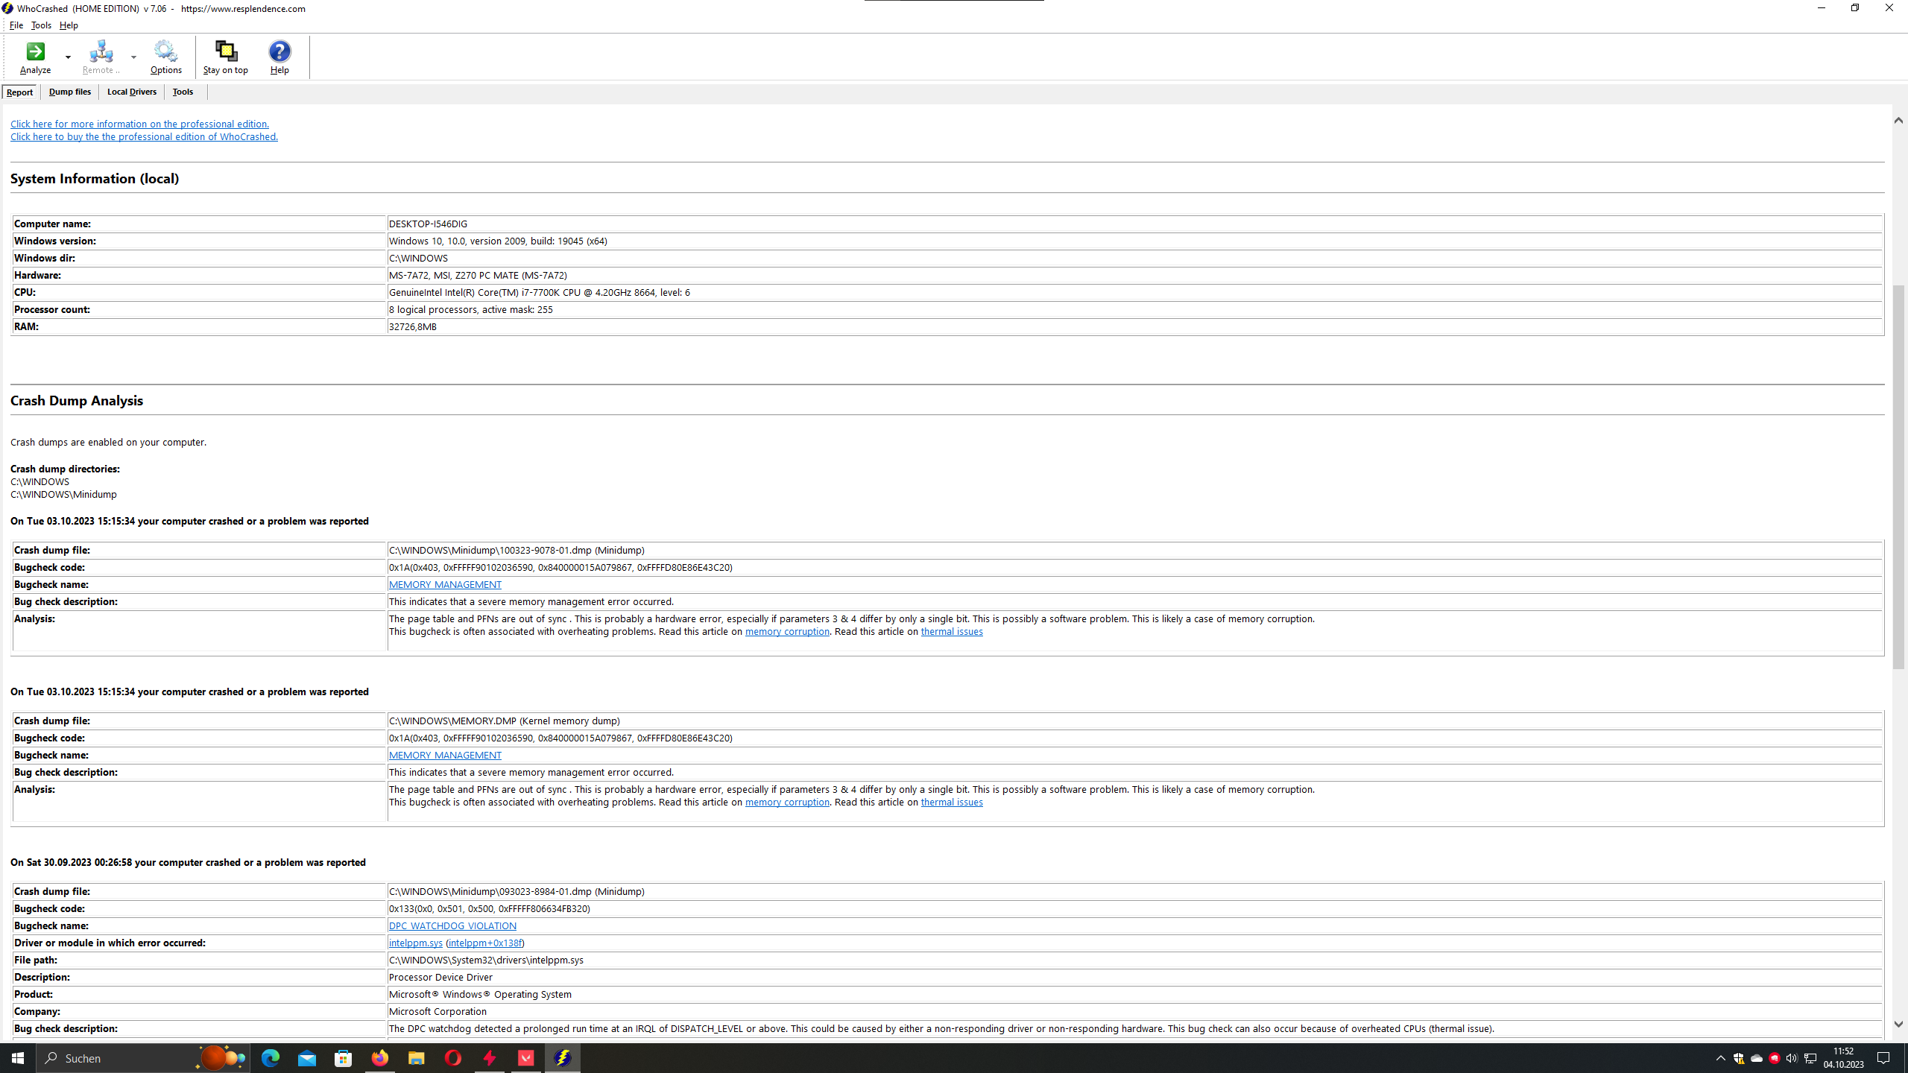Expand the Remote dropdown arrow
Screen dimensions: 1908x1073
coord(133,57)
